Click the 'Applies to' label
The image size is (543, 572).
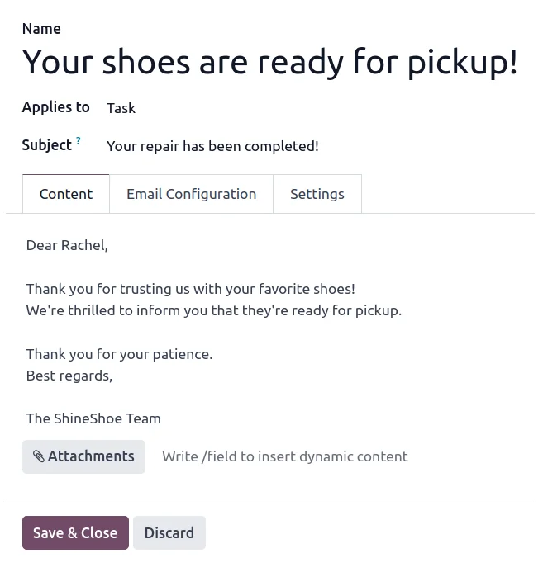[55, 107]
